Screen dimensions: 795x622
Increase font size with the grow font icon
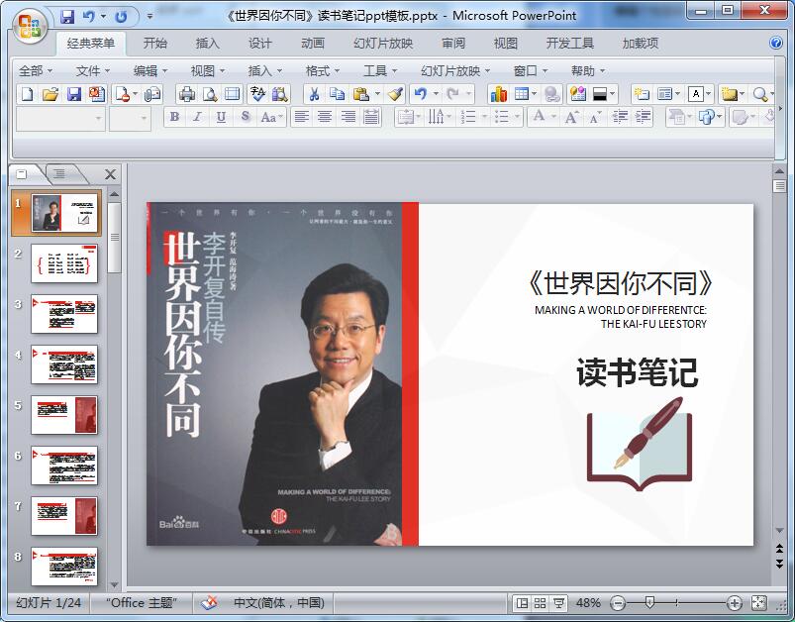tap(571, 117)
